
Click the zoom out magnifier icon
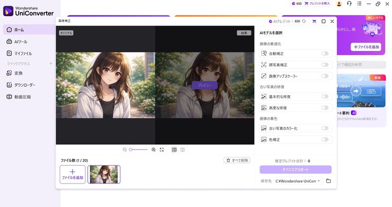point(124,150)
